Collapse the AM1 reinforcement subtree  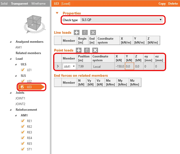tap(16, 115)
